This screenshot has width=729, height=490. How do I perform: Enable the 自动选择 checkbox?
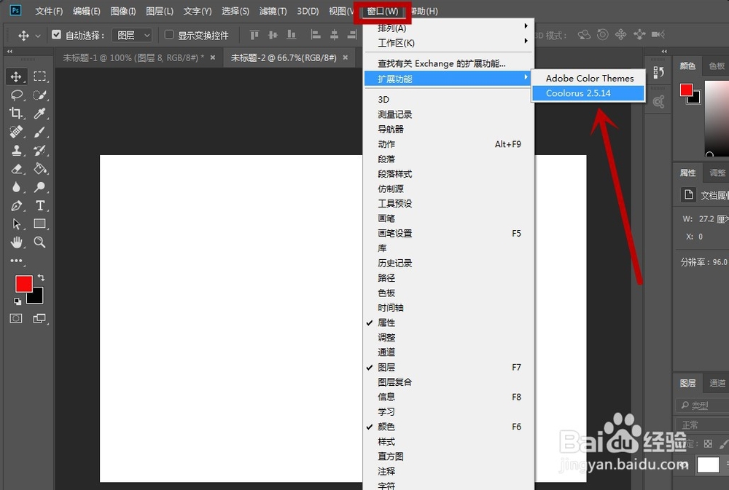click(56, 34)
